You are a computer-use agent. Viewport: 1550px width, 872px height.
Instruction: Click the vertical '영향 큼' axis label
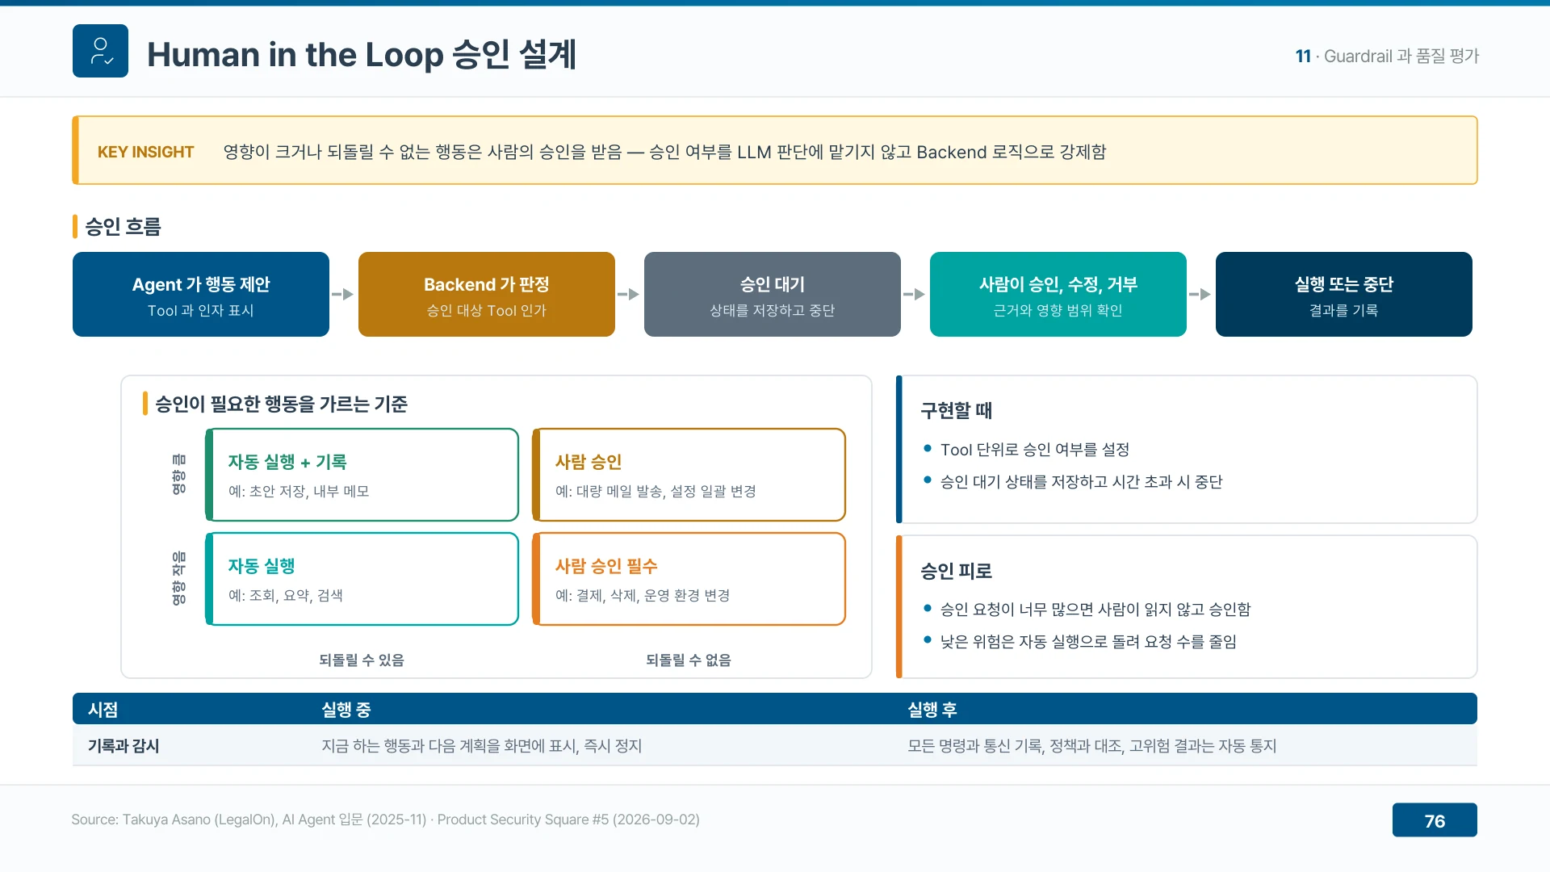click(x=178, y=474)
